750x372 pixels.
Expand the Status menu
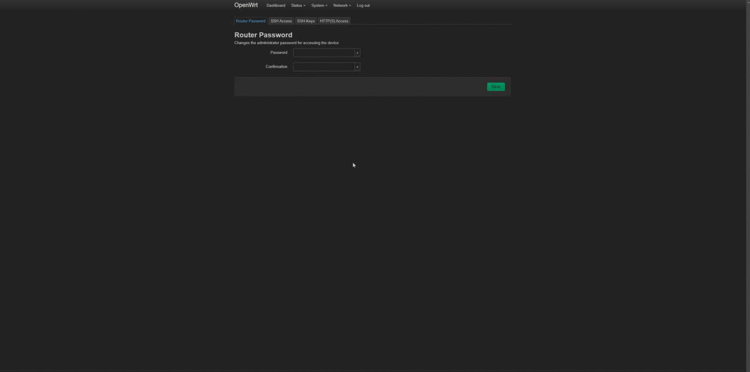[x=298, y=5]
